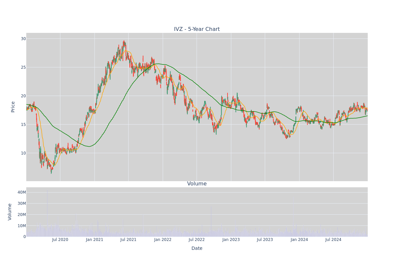Image resolution: width=394 pixels, height=263 pixels.
Task: Click the volume axis "0" label
Action: (x=25, y=237)
